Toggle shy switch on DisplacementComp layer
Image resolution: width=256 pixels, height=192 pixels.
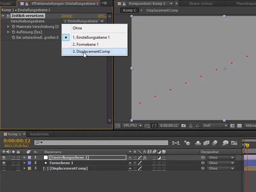(130, 168)
